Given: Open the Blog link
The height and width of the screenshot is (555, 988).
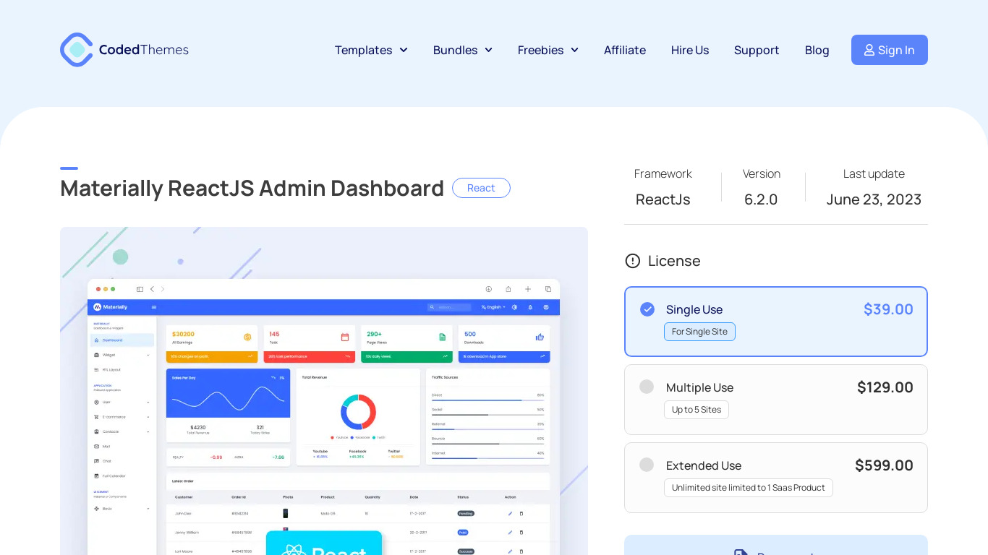Looking at the screenshot, I should 817,50.
